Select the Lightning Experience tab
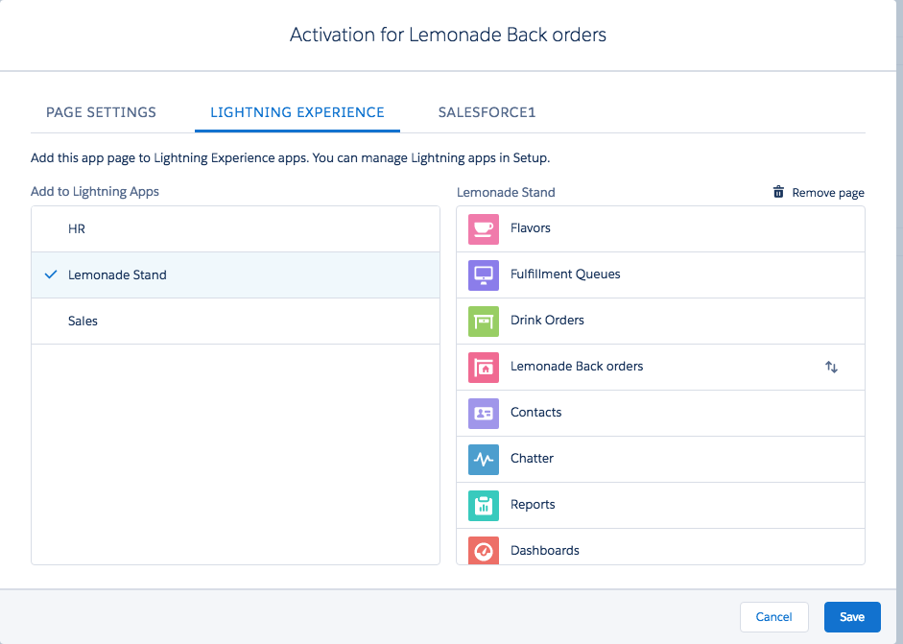The image size is (903, 644). (297, 112)
